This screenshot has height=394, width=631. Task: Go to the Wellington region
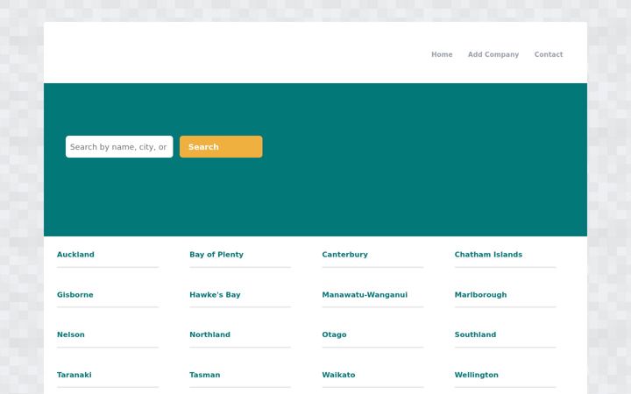pyautogui.click(x=477, y=375)
